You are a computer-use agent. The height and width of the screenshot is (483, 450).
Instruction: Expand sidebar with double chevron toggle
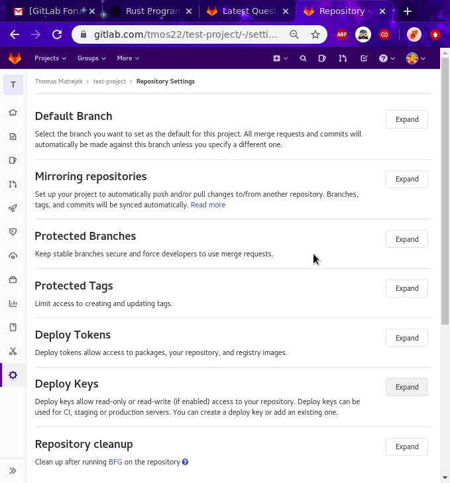click(13, 470)
